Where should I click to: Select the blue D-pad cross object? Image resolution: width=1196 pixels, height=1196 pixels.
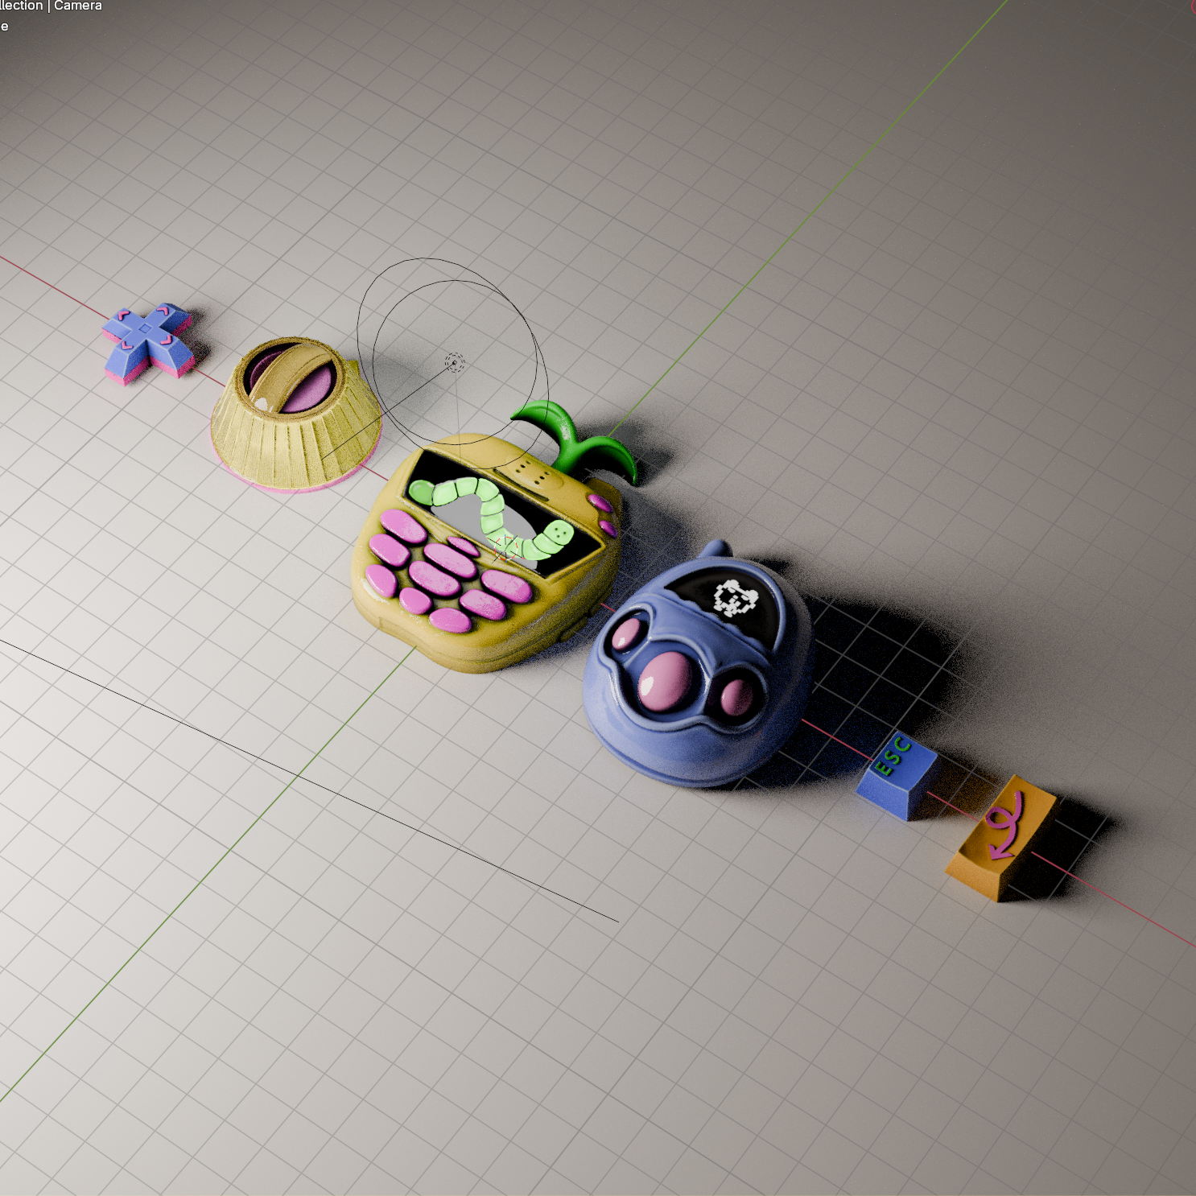tap(148, 344)
